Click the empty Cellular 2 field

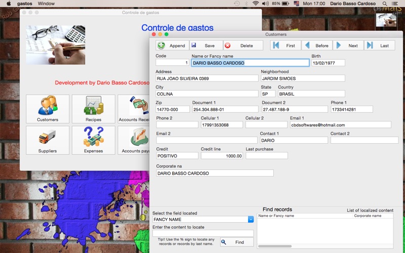(x=266, y=124)
